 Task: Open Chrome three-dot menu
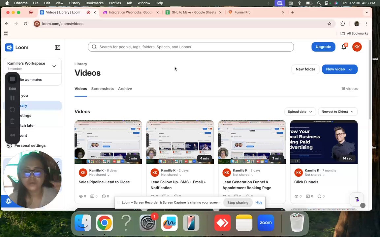pos(366,24)
